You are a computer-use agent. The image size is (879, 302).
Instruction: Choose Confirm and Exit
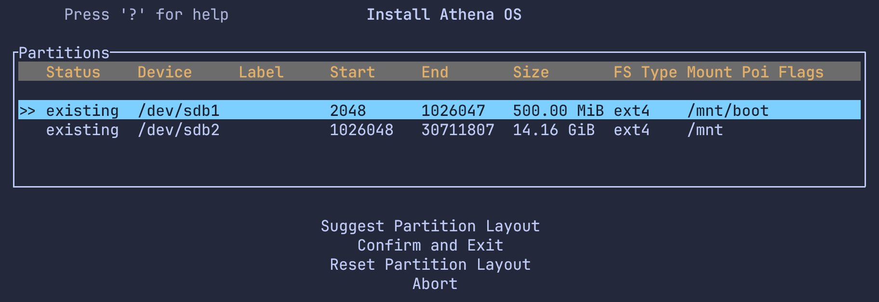(430, 245)
